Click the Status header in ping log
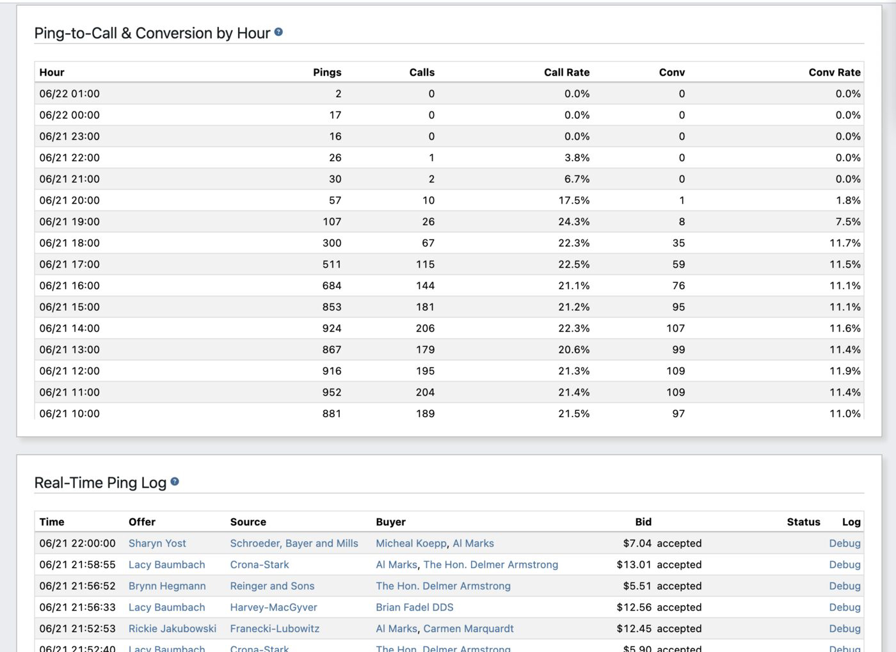The height and width of the screenshot is (652, 896). point(804,521)
